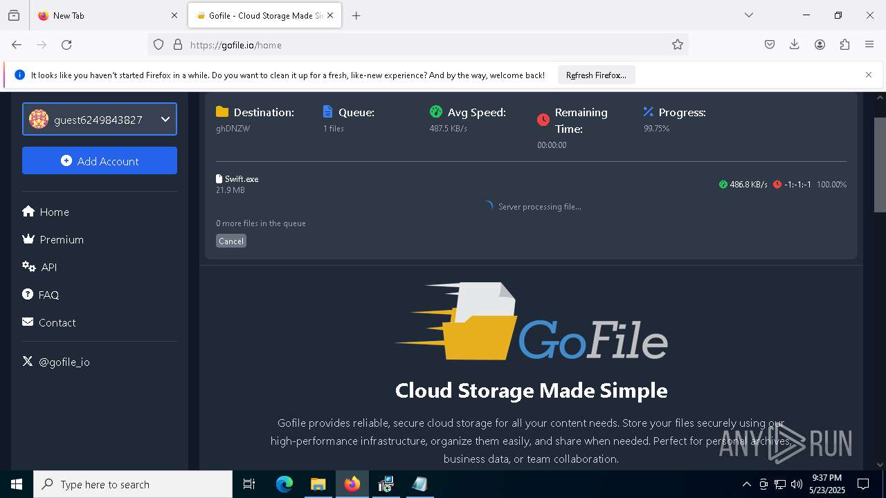Expand the guest6249843827 account dropdown
The width and height of the screenshot is (886, 498).
(x=100, y=119)
